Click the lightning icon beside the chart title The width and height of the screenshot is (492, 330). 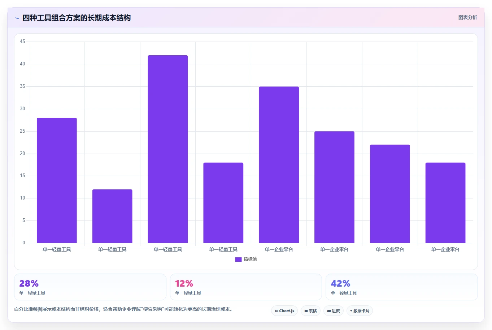17,18
